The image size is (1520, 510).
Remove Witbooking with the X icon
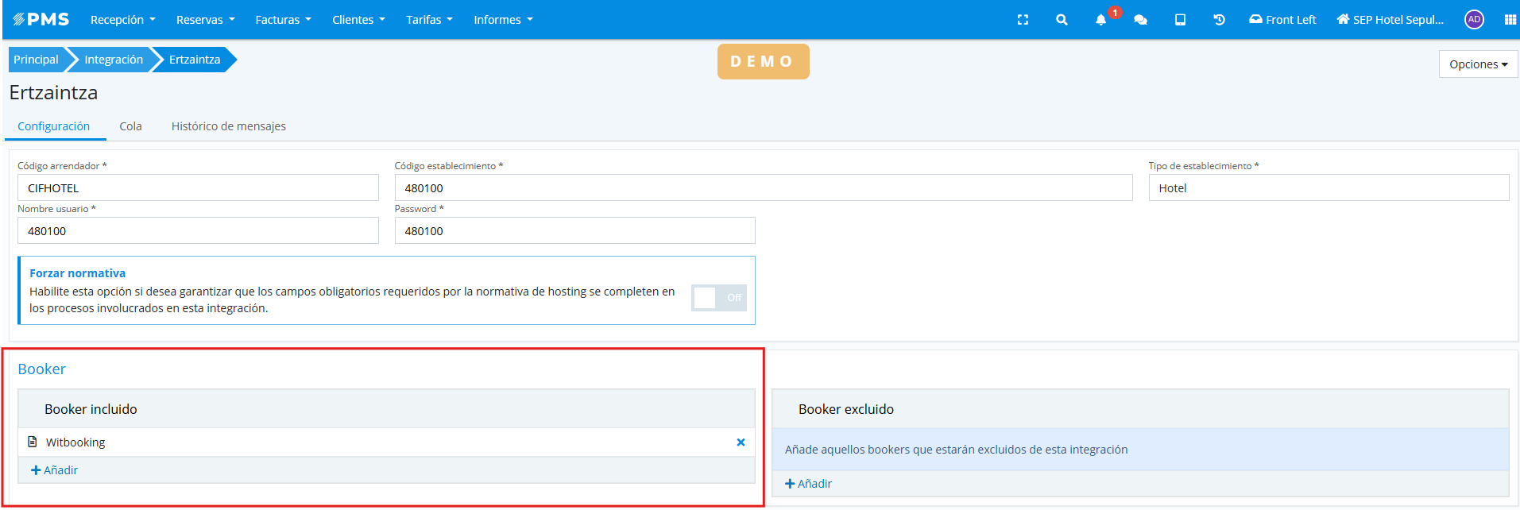pyautogui.click(x=741, y=442)
